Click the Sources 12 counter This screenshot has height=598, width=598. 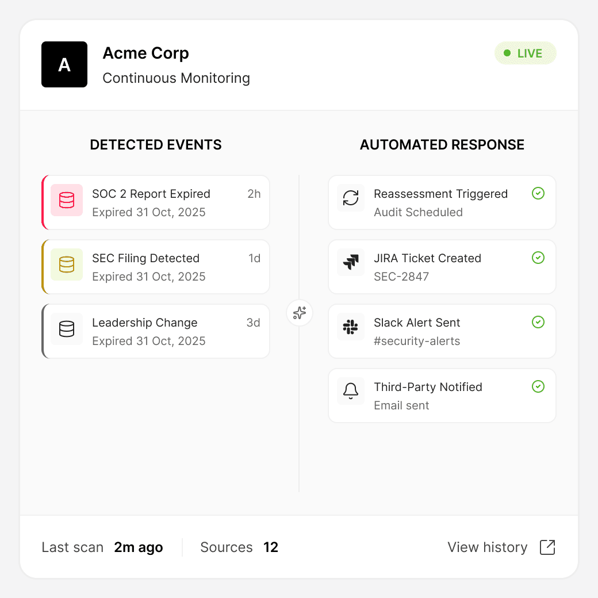click(239, 547)
